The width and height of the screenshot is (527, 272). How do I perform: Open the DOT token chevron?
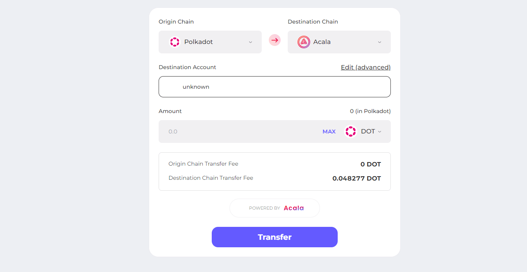(x=379, y=131)
